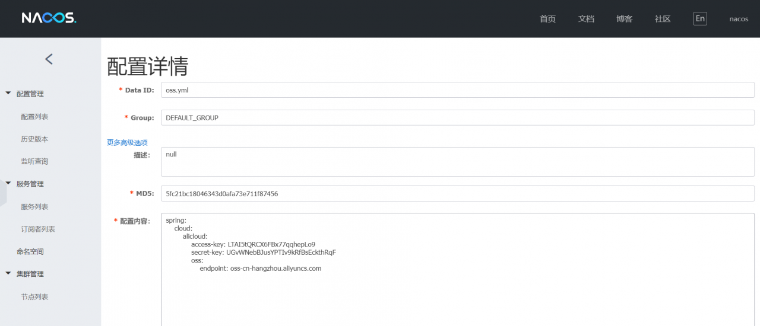Go to 监听查询
The height and width of the screenshot is (326, 760).
click(34, 161)
